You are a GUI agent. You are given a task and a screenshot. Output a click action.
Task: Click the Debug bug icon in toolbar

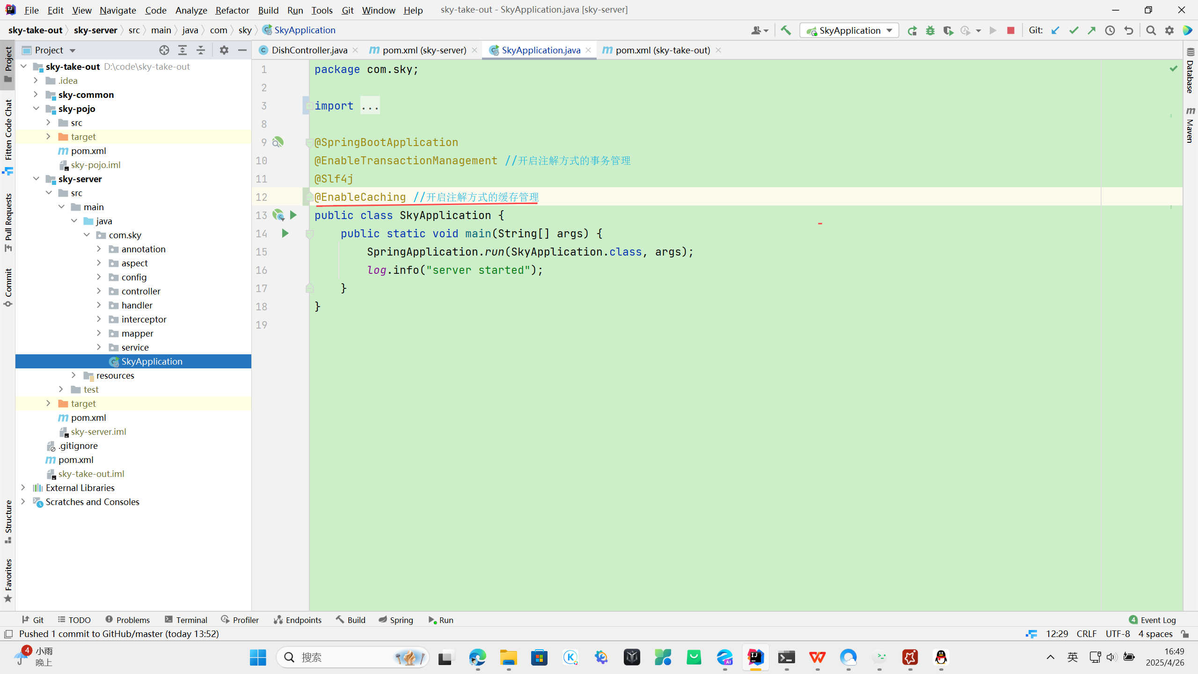[930, 30]
